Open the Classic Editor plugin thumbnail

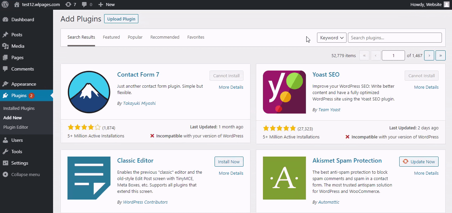pyautogui.click(x=89, y=178)
